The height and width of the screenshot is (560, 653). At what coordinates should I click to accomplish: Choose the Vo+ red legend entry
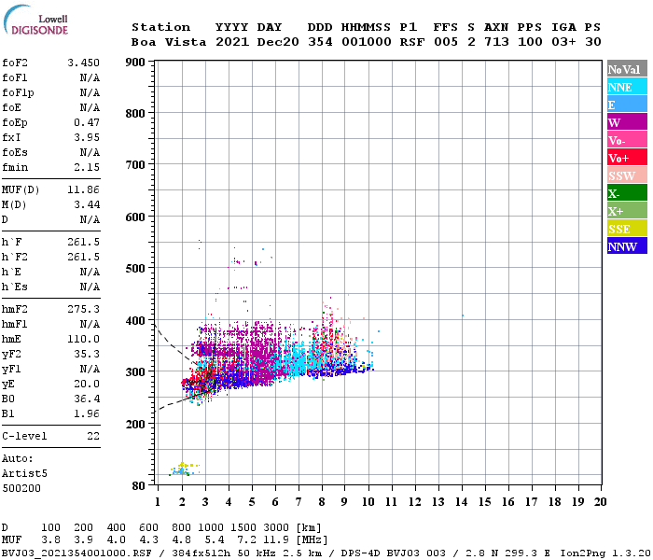coord(627,158)
